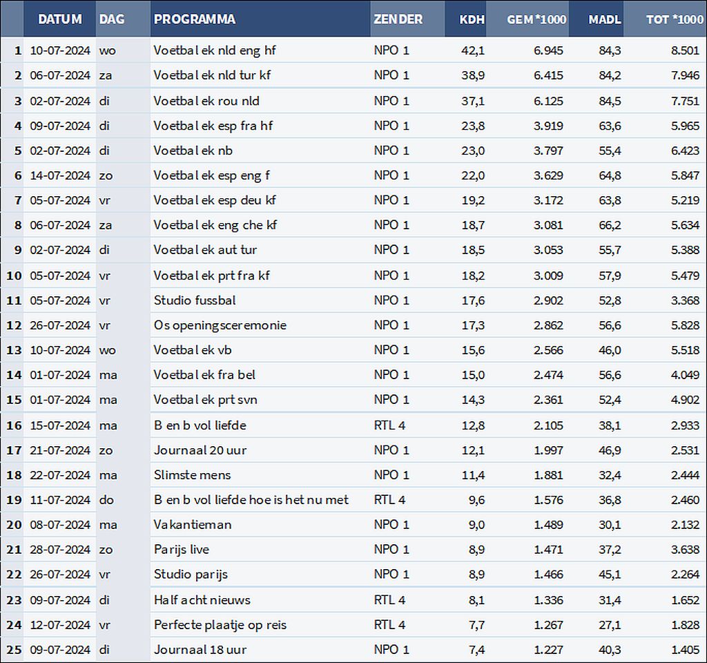
Task: Click date 21-07-2024 in row 17
Action: 60,450
